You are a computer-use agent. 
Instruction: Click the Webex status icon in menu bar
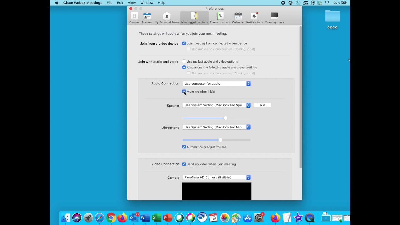(291, 3)
